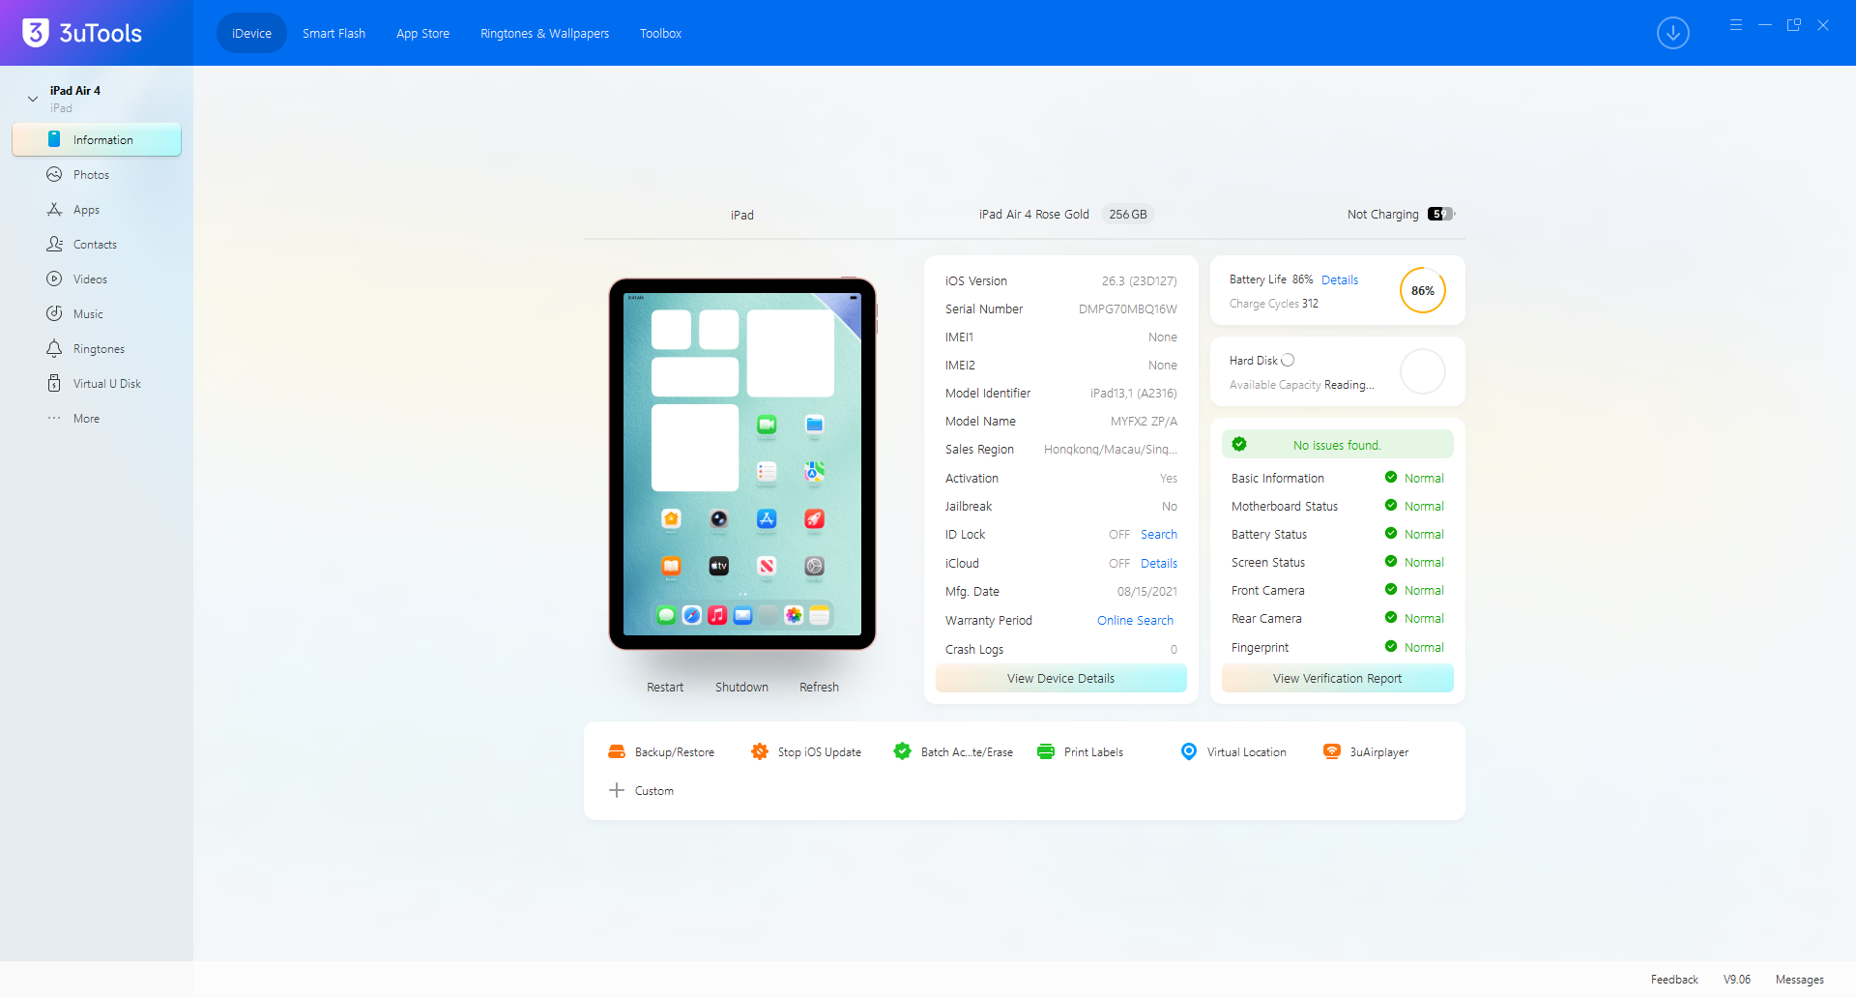The height and width of the screenshot is (998, 1856).
Task: Open Messages in the status bar
Action: point(1800,980)
